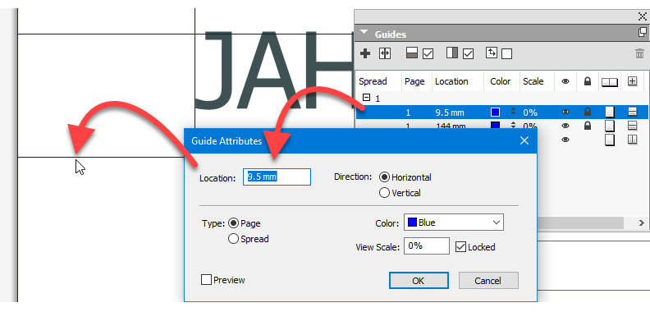Enable the Preview checkbox

(x=206, y=280)
